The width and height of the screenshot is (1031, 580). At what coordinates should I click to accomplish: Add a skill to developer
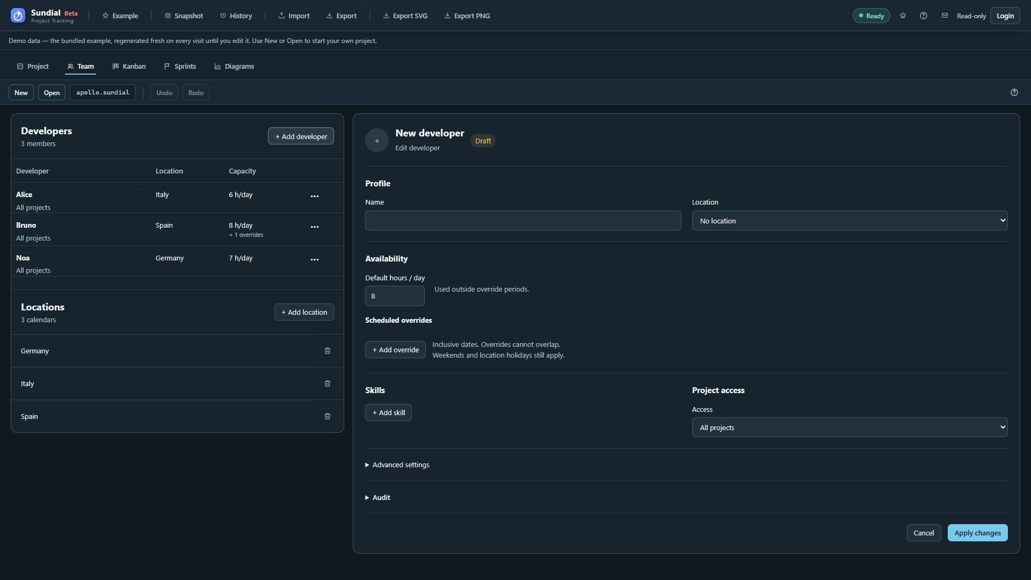pos(388,412)
